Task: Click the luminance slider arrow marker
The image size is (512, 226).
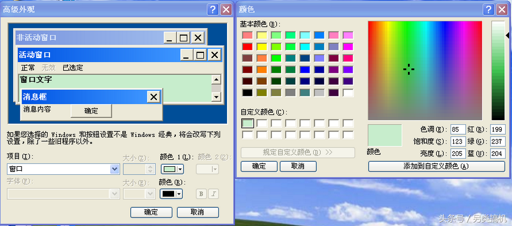Action: [x=507, y=35]
